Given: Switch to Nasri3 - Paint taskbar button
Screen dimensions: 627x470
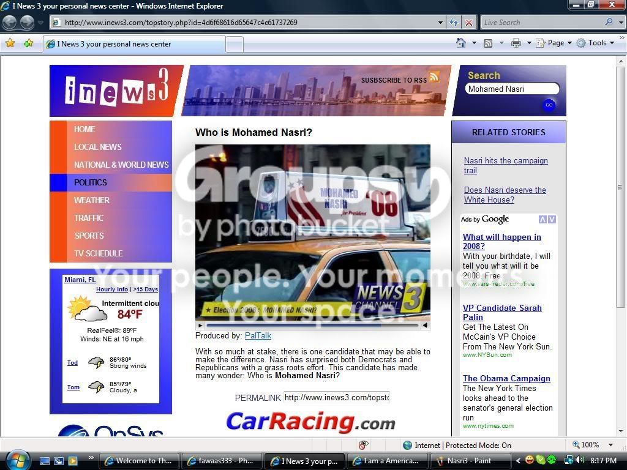Looking at the screenshot, I should tap(470, 461).
